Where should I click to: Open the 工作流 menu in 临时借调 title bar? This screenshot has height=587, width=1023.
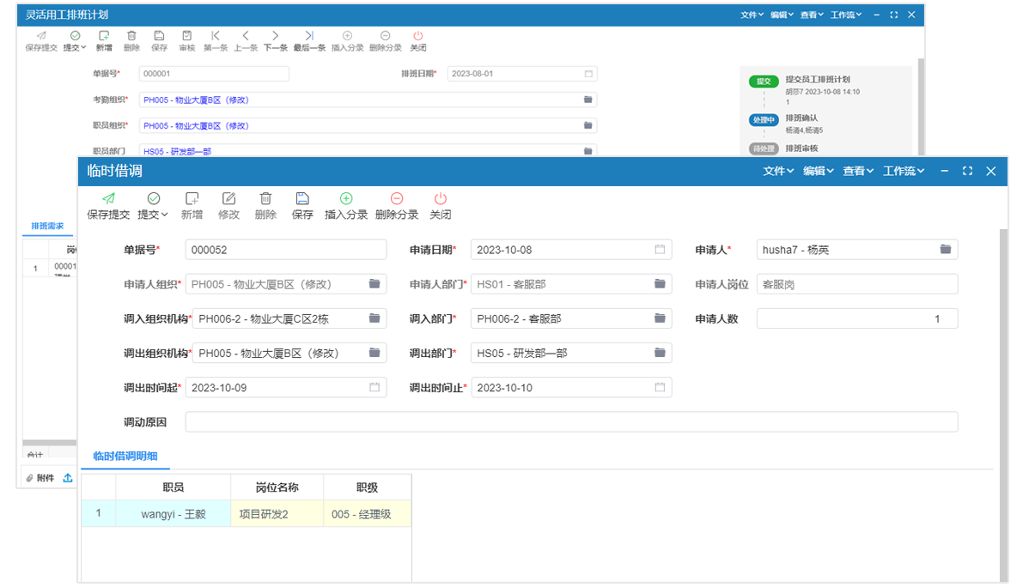[x=904, y=171]
